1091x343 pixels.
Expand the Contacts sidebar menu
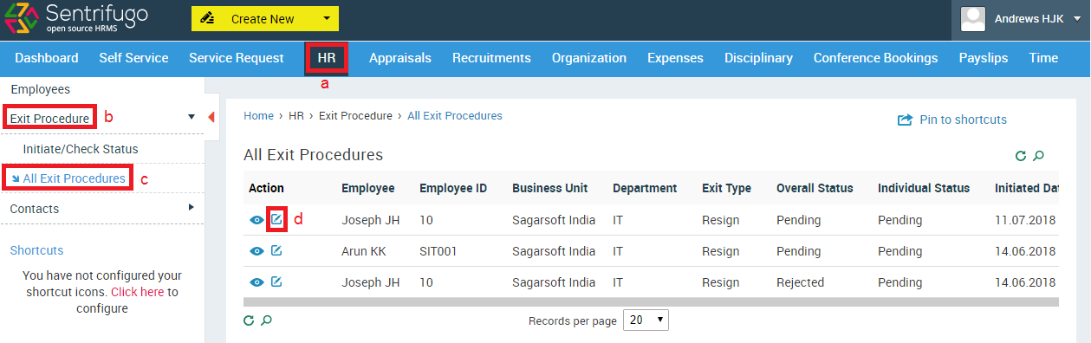tap(102, 208)
